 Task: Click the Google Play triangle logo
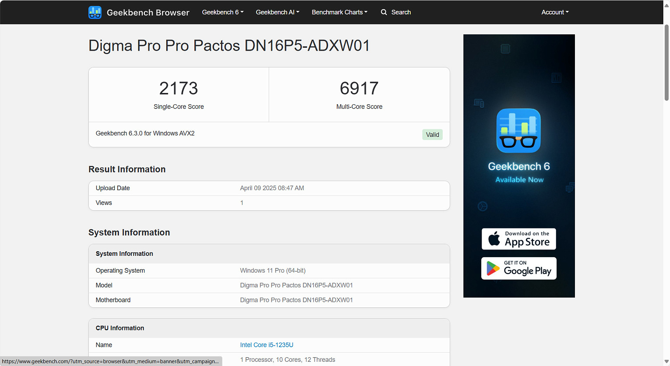[x=493, y=268]
